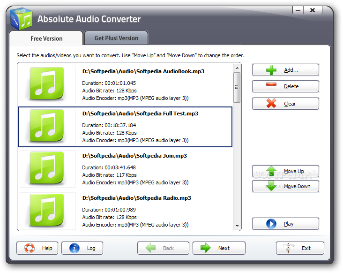Click the file path Softpedia AudioBook.mp3

point(143,71)
